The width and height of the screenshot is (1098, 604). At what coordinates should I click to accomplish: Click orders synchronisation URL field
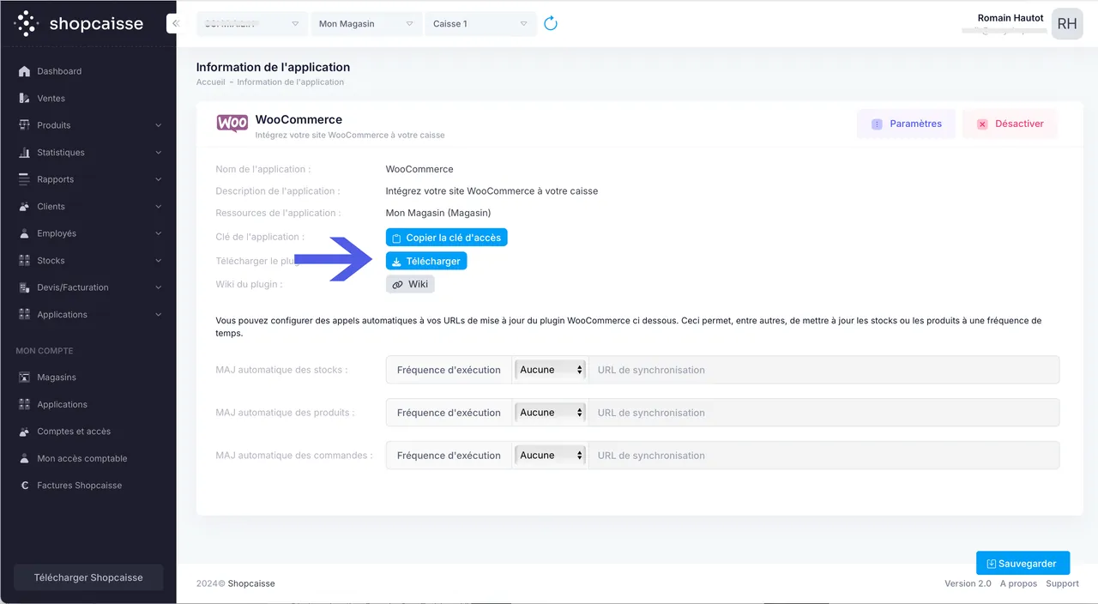click(823, 456)
